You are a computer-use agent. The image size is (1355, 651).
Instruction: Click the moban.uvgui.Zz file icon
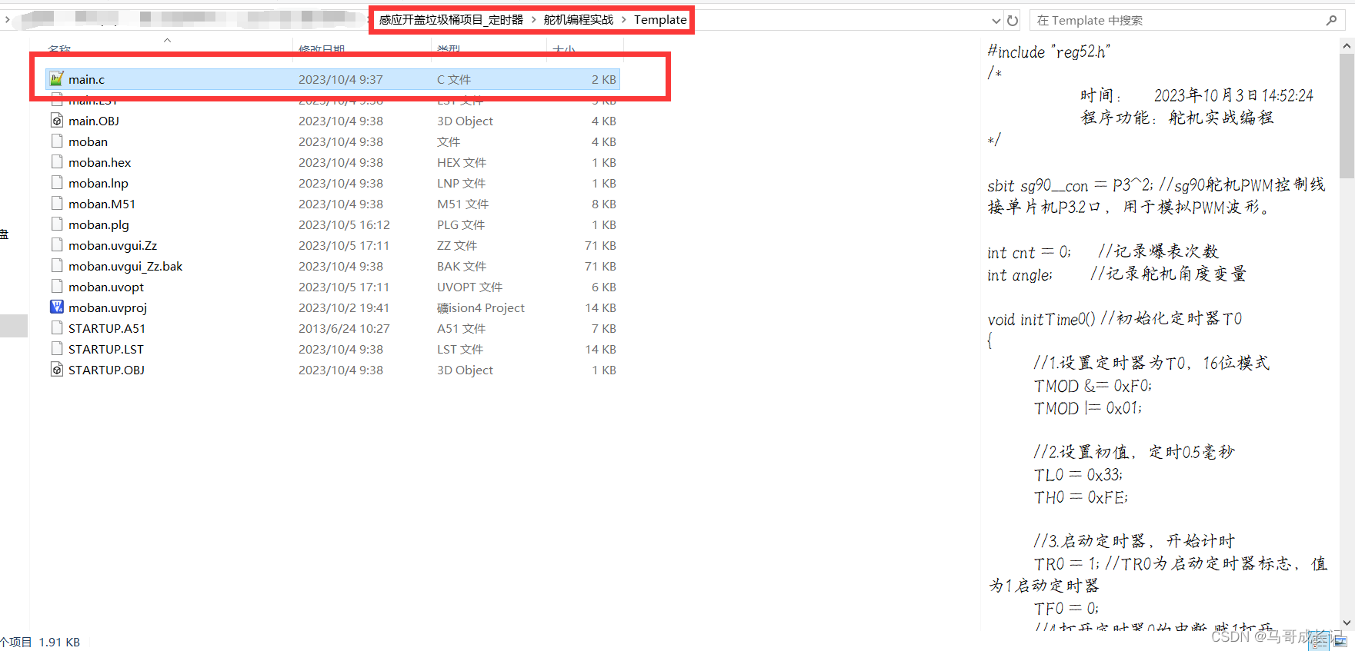[x=56, y=244]
